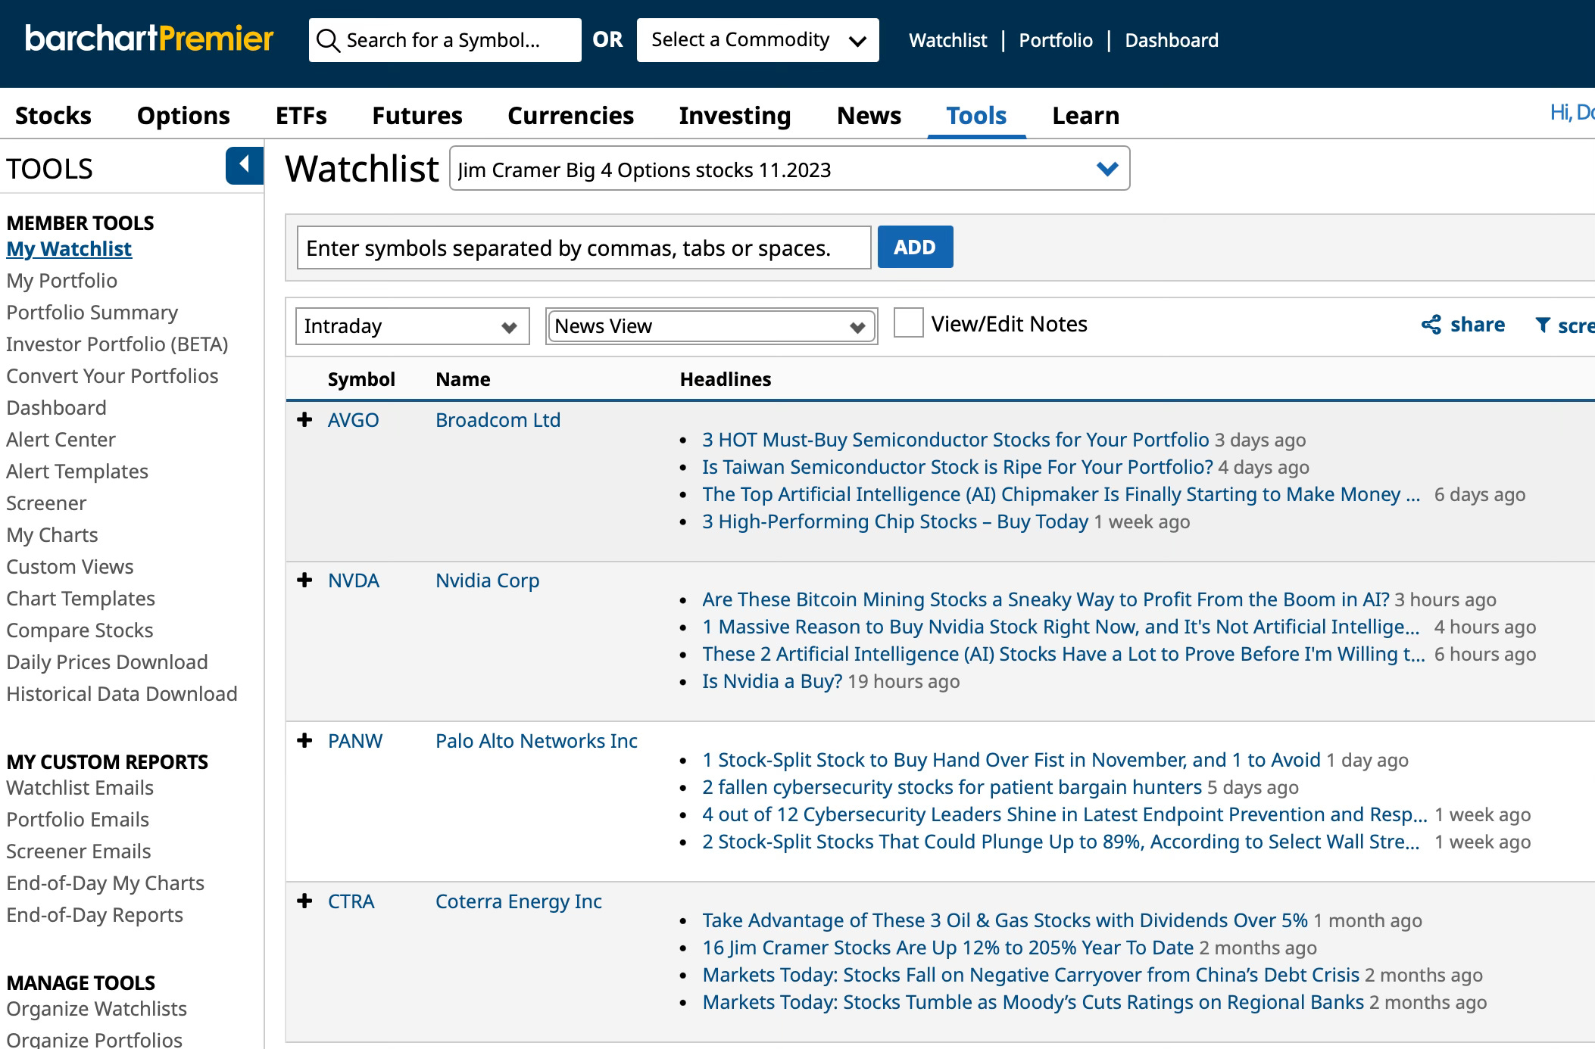Open My Watchlist in sidebar
Viewport: 1595px width, 1049px height.
[x=69, y=249]
